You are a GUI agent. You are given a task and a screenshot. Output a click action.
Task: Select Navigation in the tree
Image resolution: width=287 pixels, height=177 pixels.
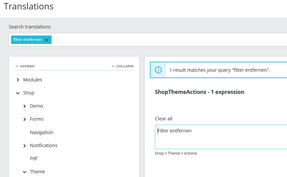point(42,132)
